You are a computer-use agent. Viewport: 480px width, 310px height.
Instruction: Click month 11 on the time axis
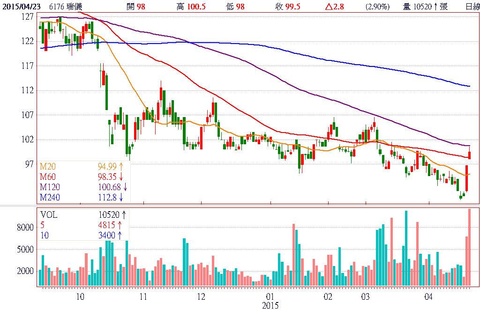click(143, 296)
